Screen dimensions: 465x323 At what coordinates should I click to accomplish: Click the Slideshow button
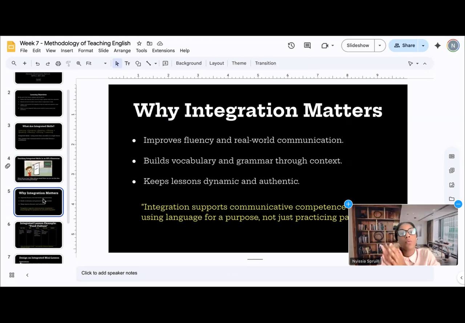coord(358,45)
